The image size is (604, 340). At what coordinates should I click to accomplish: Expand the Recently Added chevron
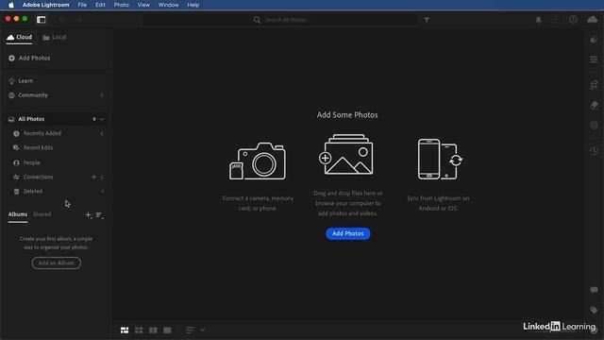pyautogui.click(x=102, y=133)
